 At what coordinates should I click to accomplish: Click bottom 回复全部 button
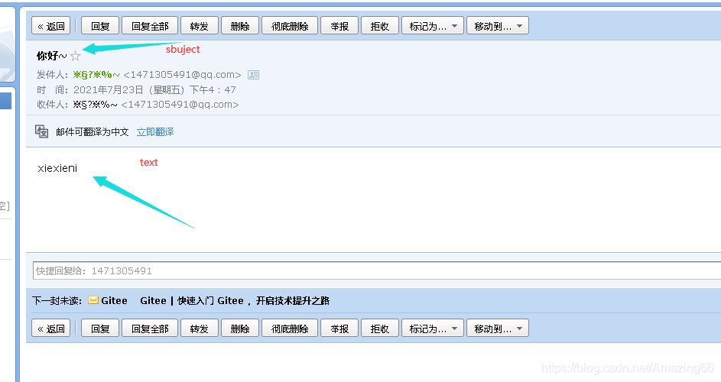tap(150, 329)
